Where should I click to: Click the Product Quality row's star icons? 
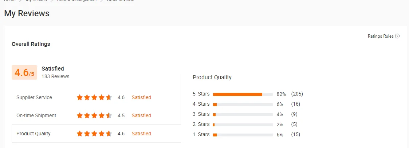pyautogui.click(x=94, y=134)
